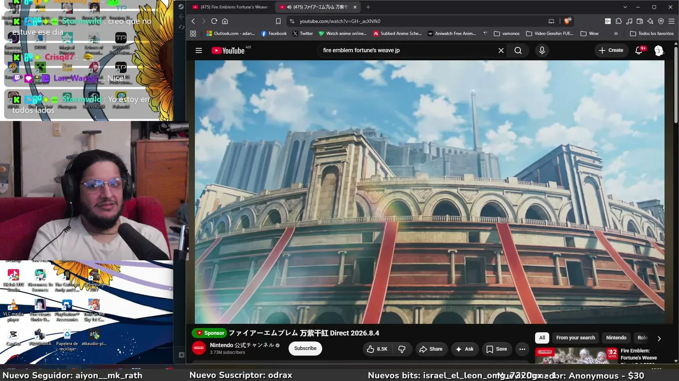Open Cyberpunk 2077 desktop shortcut

94,280
